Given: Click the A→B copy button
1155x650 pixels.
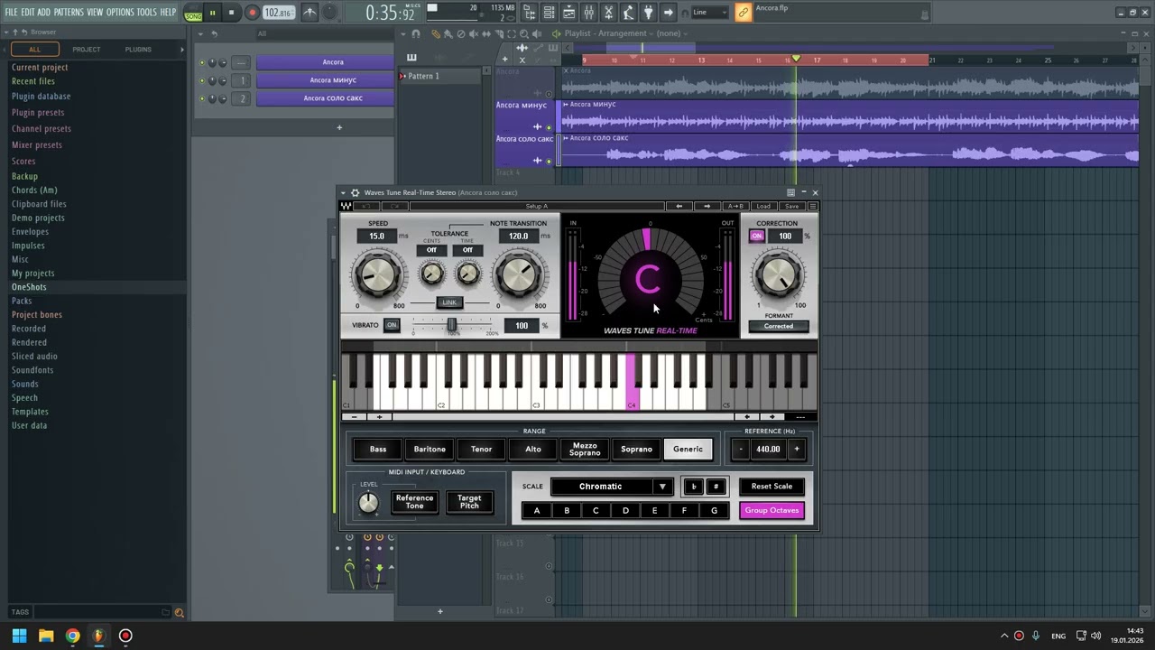Looking at the screenshot, I should 735,206.
